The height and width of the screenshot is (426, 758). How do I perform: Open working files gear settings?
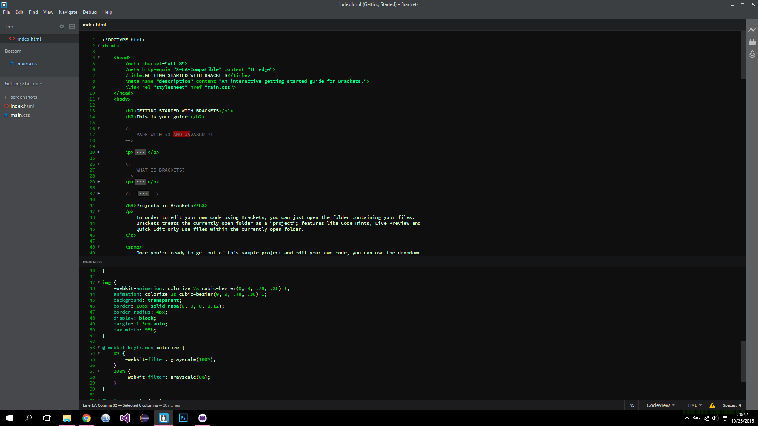tap(62, 26)
